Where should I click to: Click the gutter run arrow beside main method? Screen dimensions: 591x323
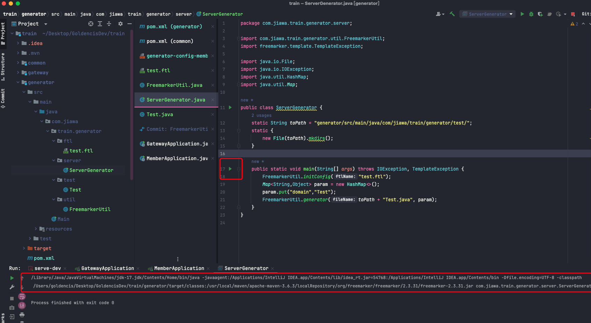pyautogui.click(x=230, y=169)
